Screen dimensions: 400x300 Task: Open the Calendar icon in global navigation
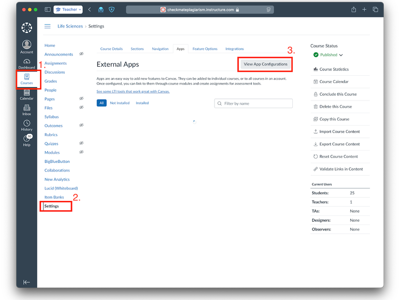(27, 92)
